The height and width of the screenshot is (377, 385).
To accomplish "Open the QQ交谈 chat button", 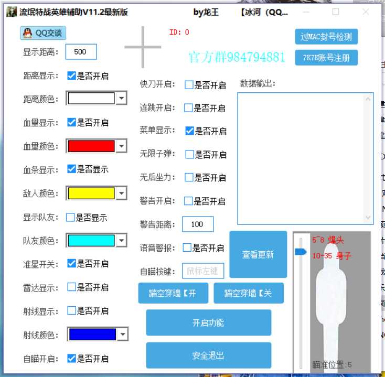I will (x=43, y=33).
